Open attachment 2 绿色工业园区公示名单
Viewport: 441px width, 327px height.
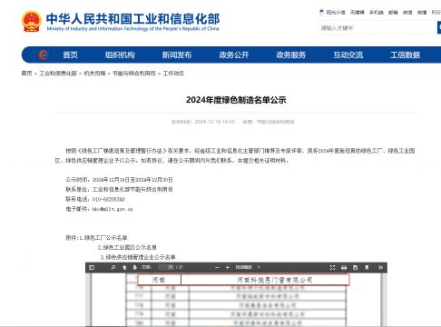pos(127,247)
